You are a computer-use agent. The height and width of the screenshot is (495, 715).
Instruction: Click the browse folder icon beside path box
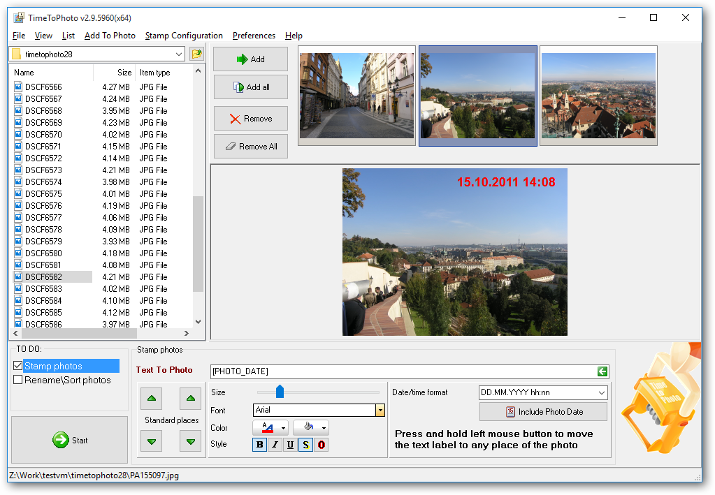pyautogui.click(x=196, y=54)
